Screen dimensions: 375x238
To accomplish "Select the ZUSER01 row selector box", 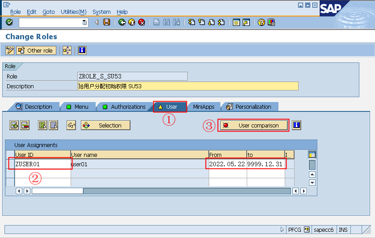I will (10, 164).
